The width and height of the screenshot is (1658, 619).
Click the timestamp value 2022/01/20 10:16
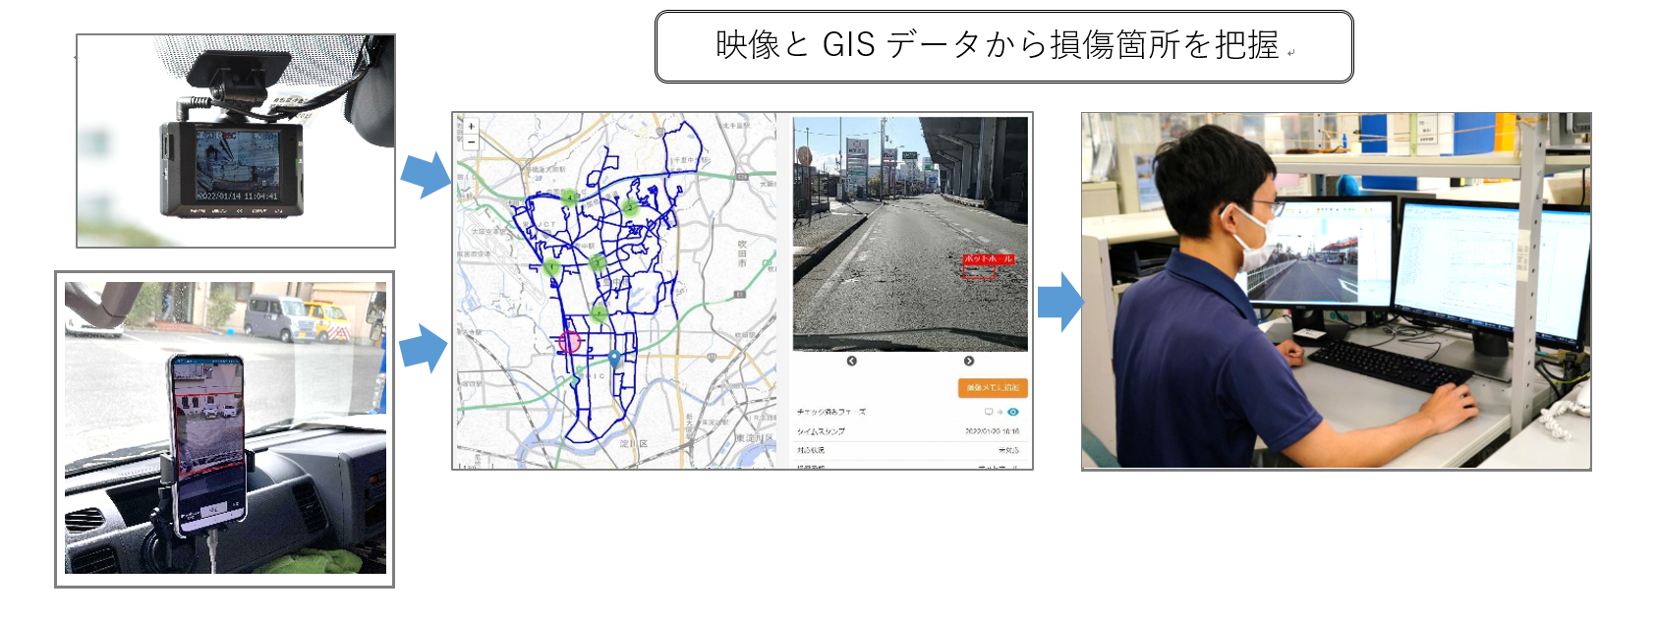[992, 431]
